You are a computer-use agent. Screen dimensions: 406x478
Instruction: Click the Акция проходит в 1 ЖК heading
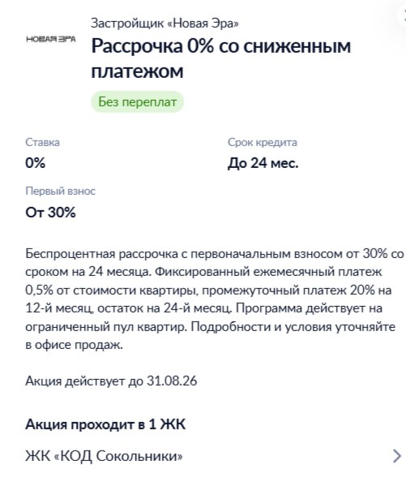(x=105, y=424)
